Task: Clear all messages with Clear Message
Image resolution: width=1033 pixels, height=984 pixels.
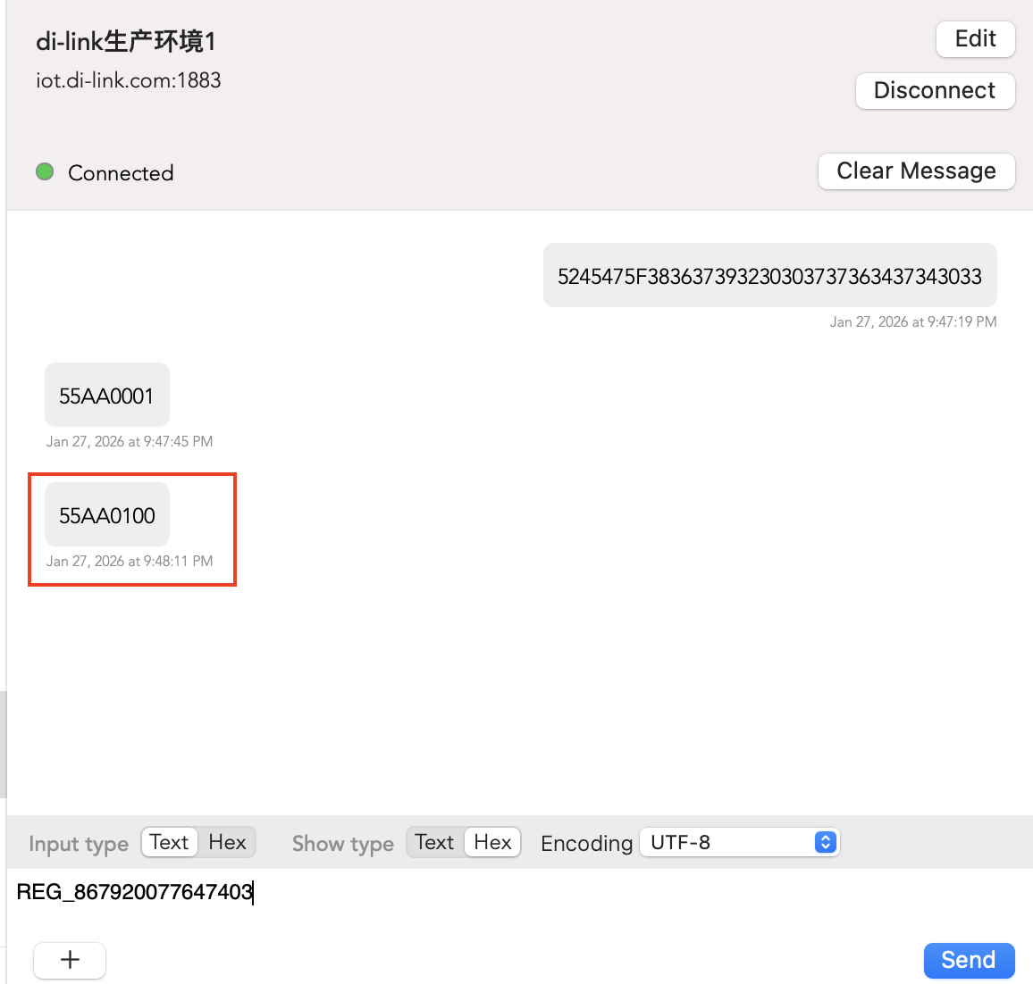Action: coord(916,171)
